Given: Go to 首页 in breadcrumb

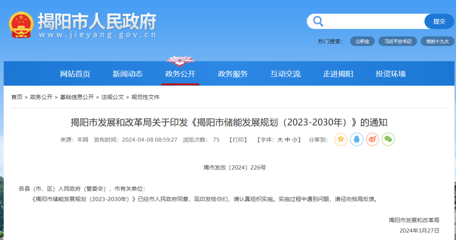Looking at the screenshot, I should click(x=17, y=97).
